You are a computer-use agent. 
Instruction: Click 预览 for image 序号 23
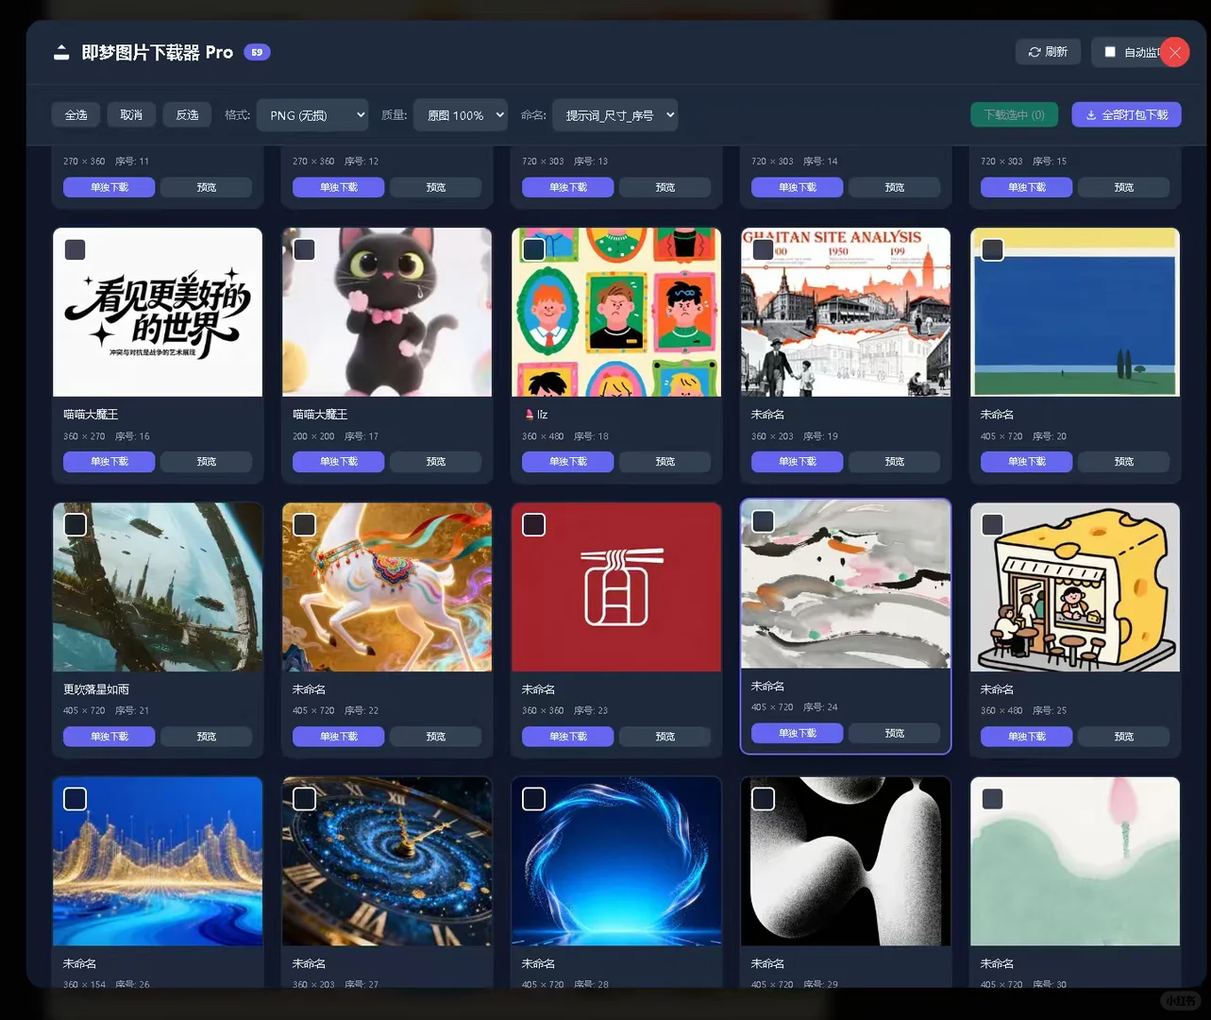click(665, 737)
